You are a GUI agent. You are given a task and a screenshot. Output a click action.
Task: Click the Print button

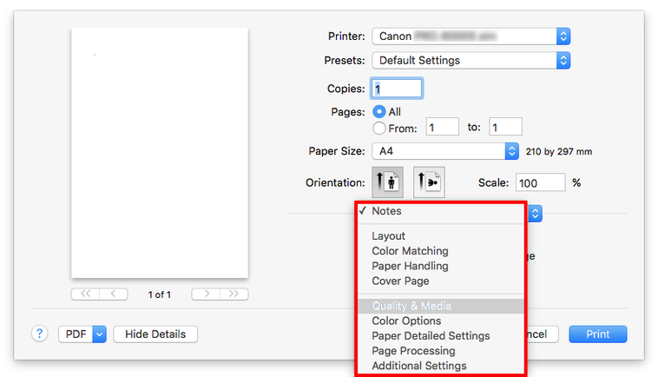[x=597, y=334]
